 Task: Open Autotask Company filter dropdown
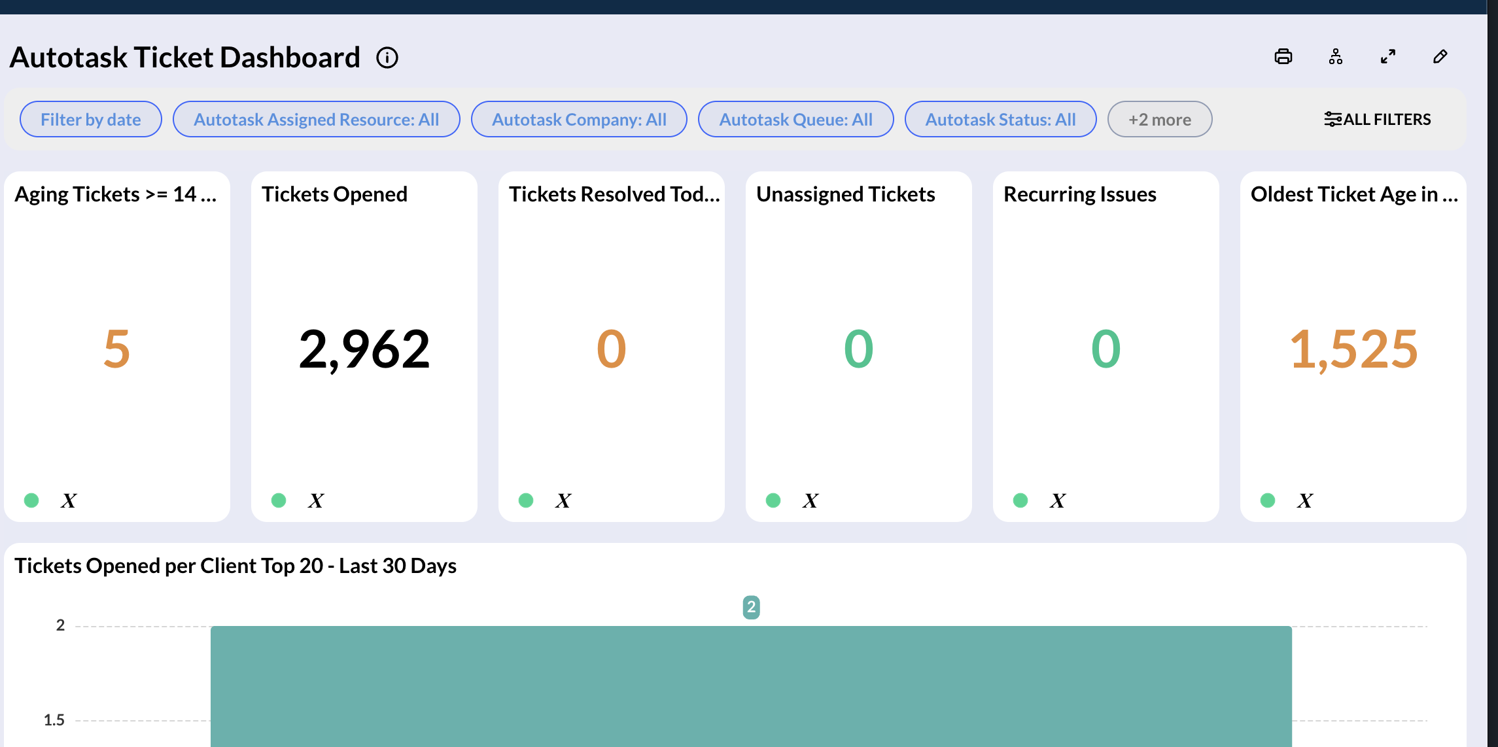579,120
